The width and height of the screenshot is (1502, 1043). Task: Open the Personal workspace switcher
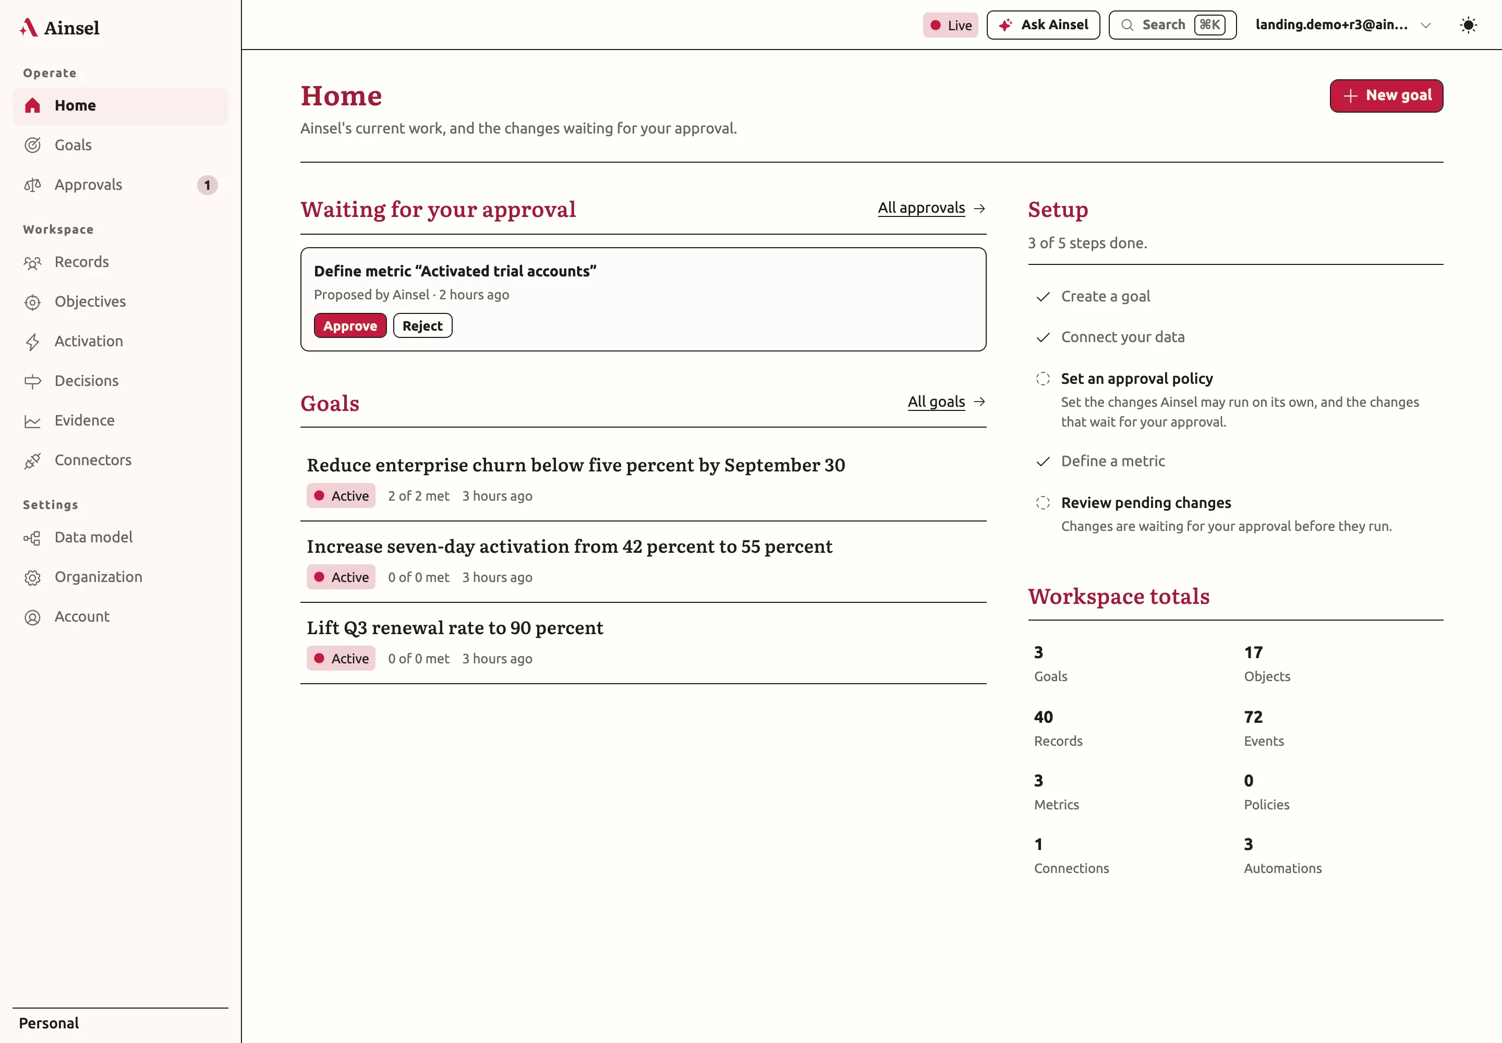point(120,1023)
